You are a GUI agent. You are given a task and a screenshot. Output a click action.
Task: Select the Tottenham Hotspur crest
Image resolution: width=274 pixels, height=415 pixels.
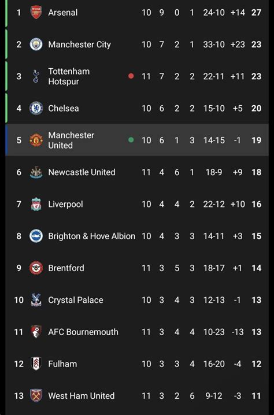pos(36,76)
